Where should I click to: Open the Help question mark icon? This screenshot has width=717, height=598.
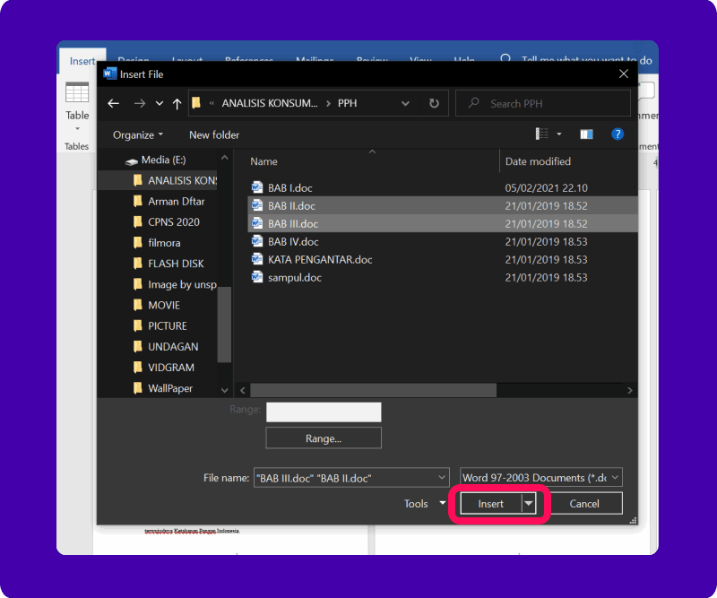pyautogui.click(x=617, y=134)
